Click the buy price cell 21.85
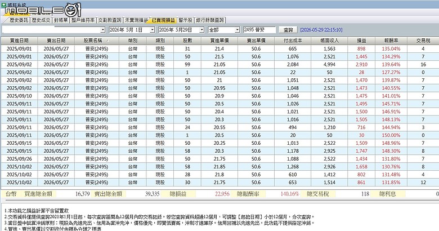 [219, 167]
